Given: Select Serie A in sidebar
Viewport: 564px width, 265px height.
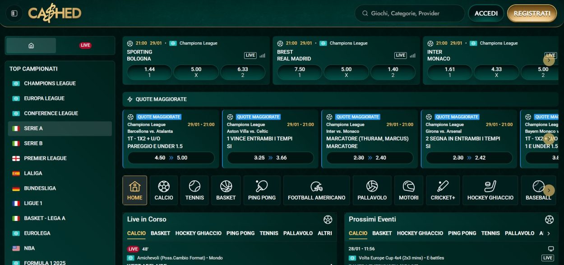Looking at the screenshot, I should 60,128.
